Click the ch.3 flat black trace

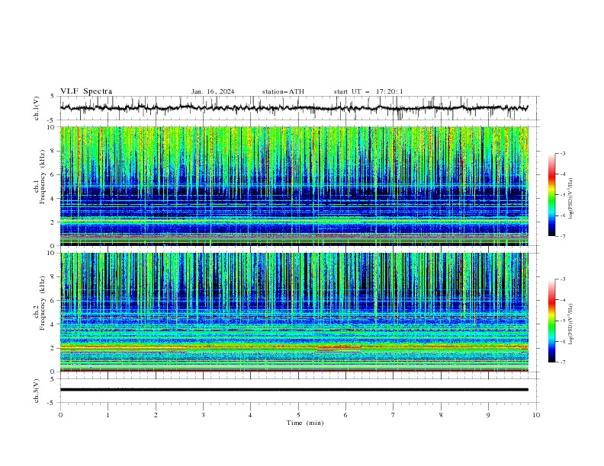coord(294,390)
